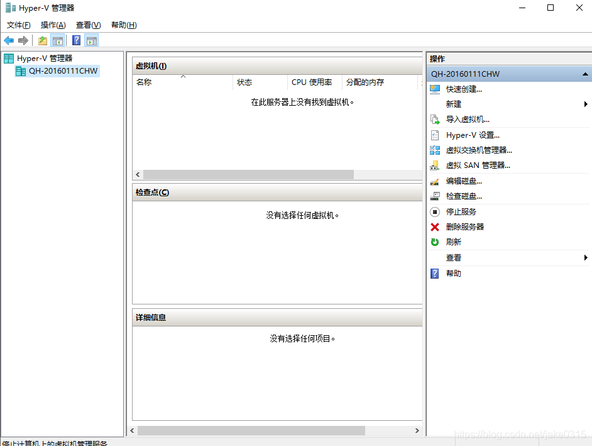Click the Hyper-V 设置 document icon
This screenshot has width=592, height=446.
[x=435, y=135]
